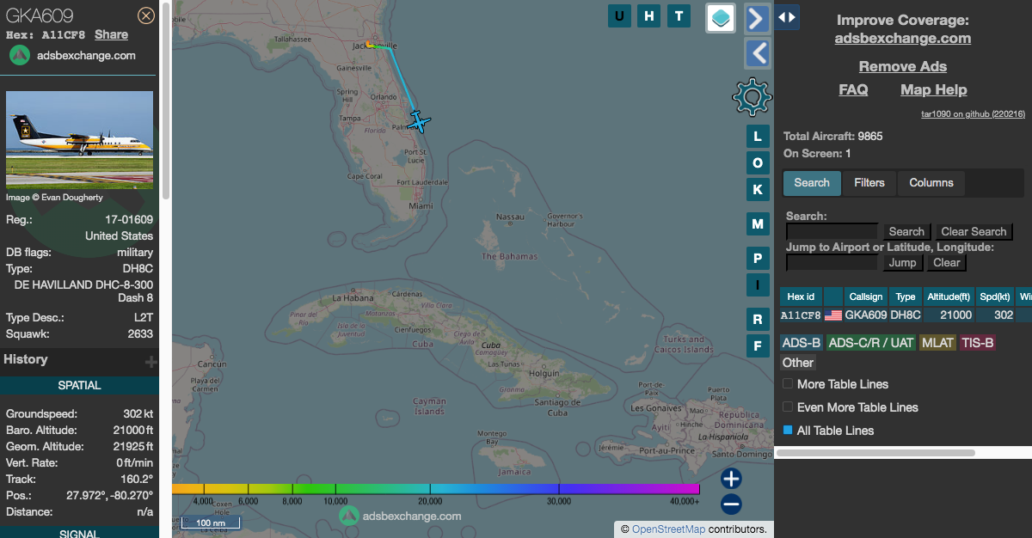Click the U map toggle button
The image size is (1032, 538).
pyautogui.click(x=620, y=15)
